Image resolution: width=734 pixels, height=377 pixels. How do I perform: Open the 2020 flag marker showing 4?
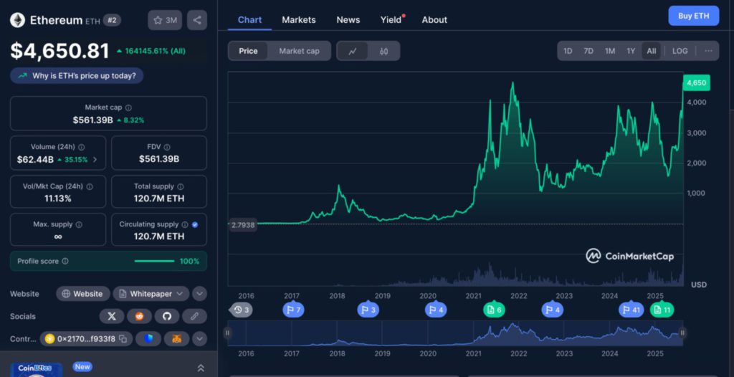[436, 310]
